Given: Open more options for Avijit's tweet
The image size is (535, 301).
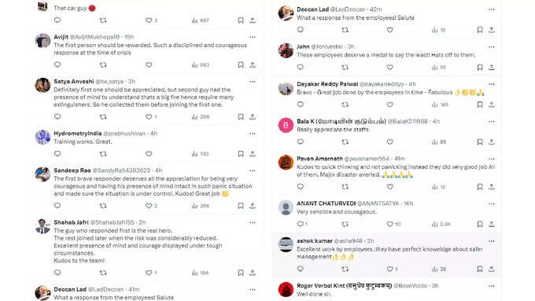Looking at the screenshot, I should [253, 37].
